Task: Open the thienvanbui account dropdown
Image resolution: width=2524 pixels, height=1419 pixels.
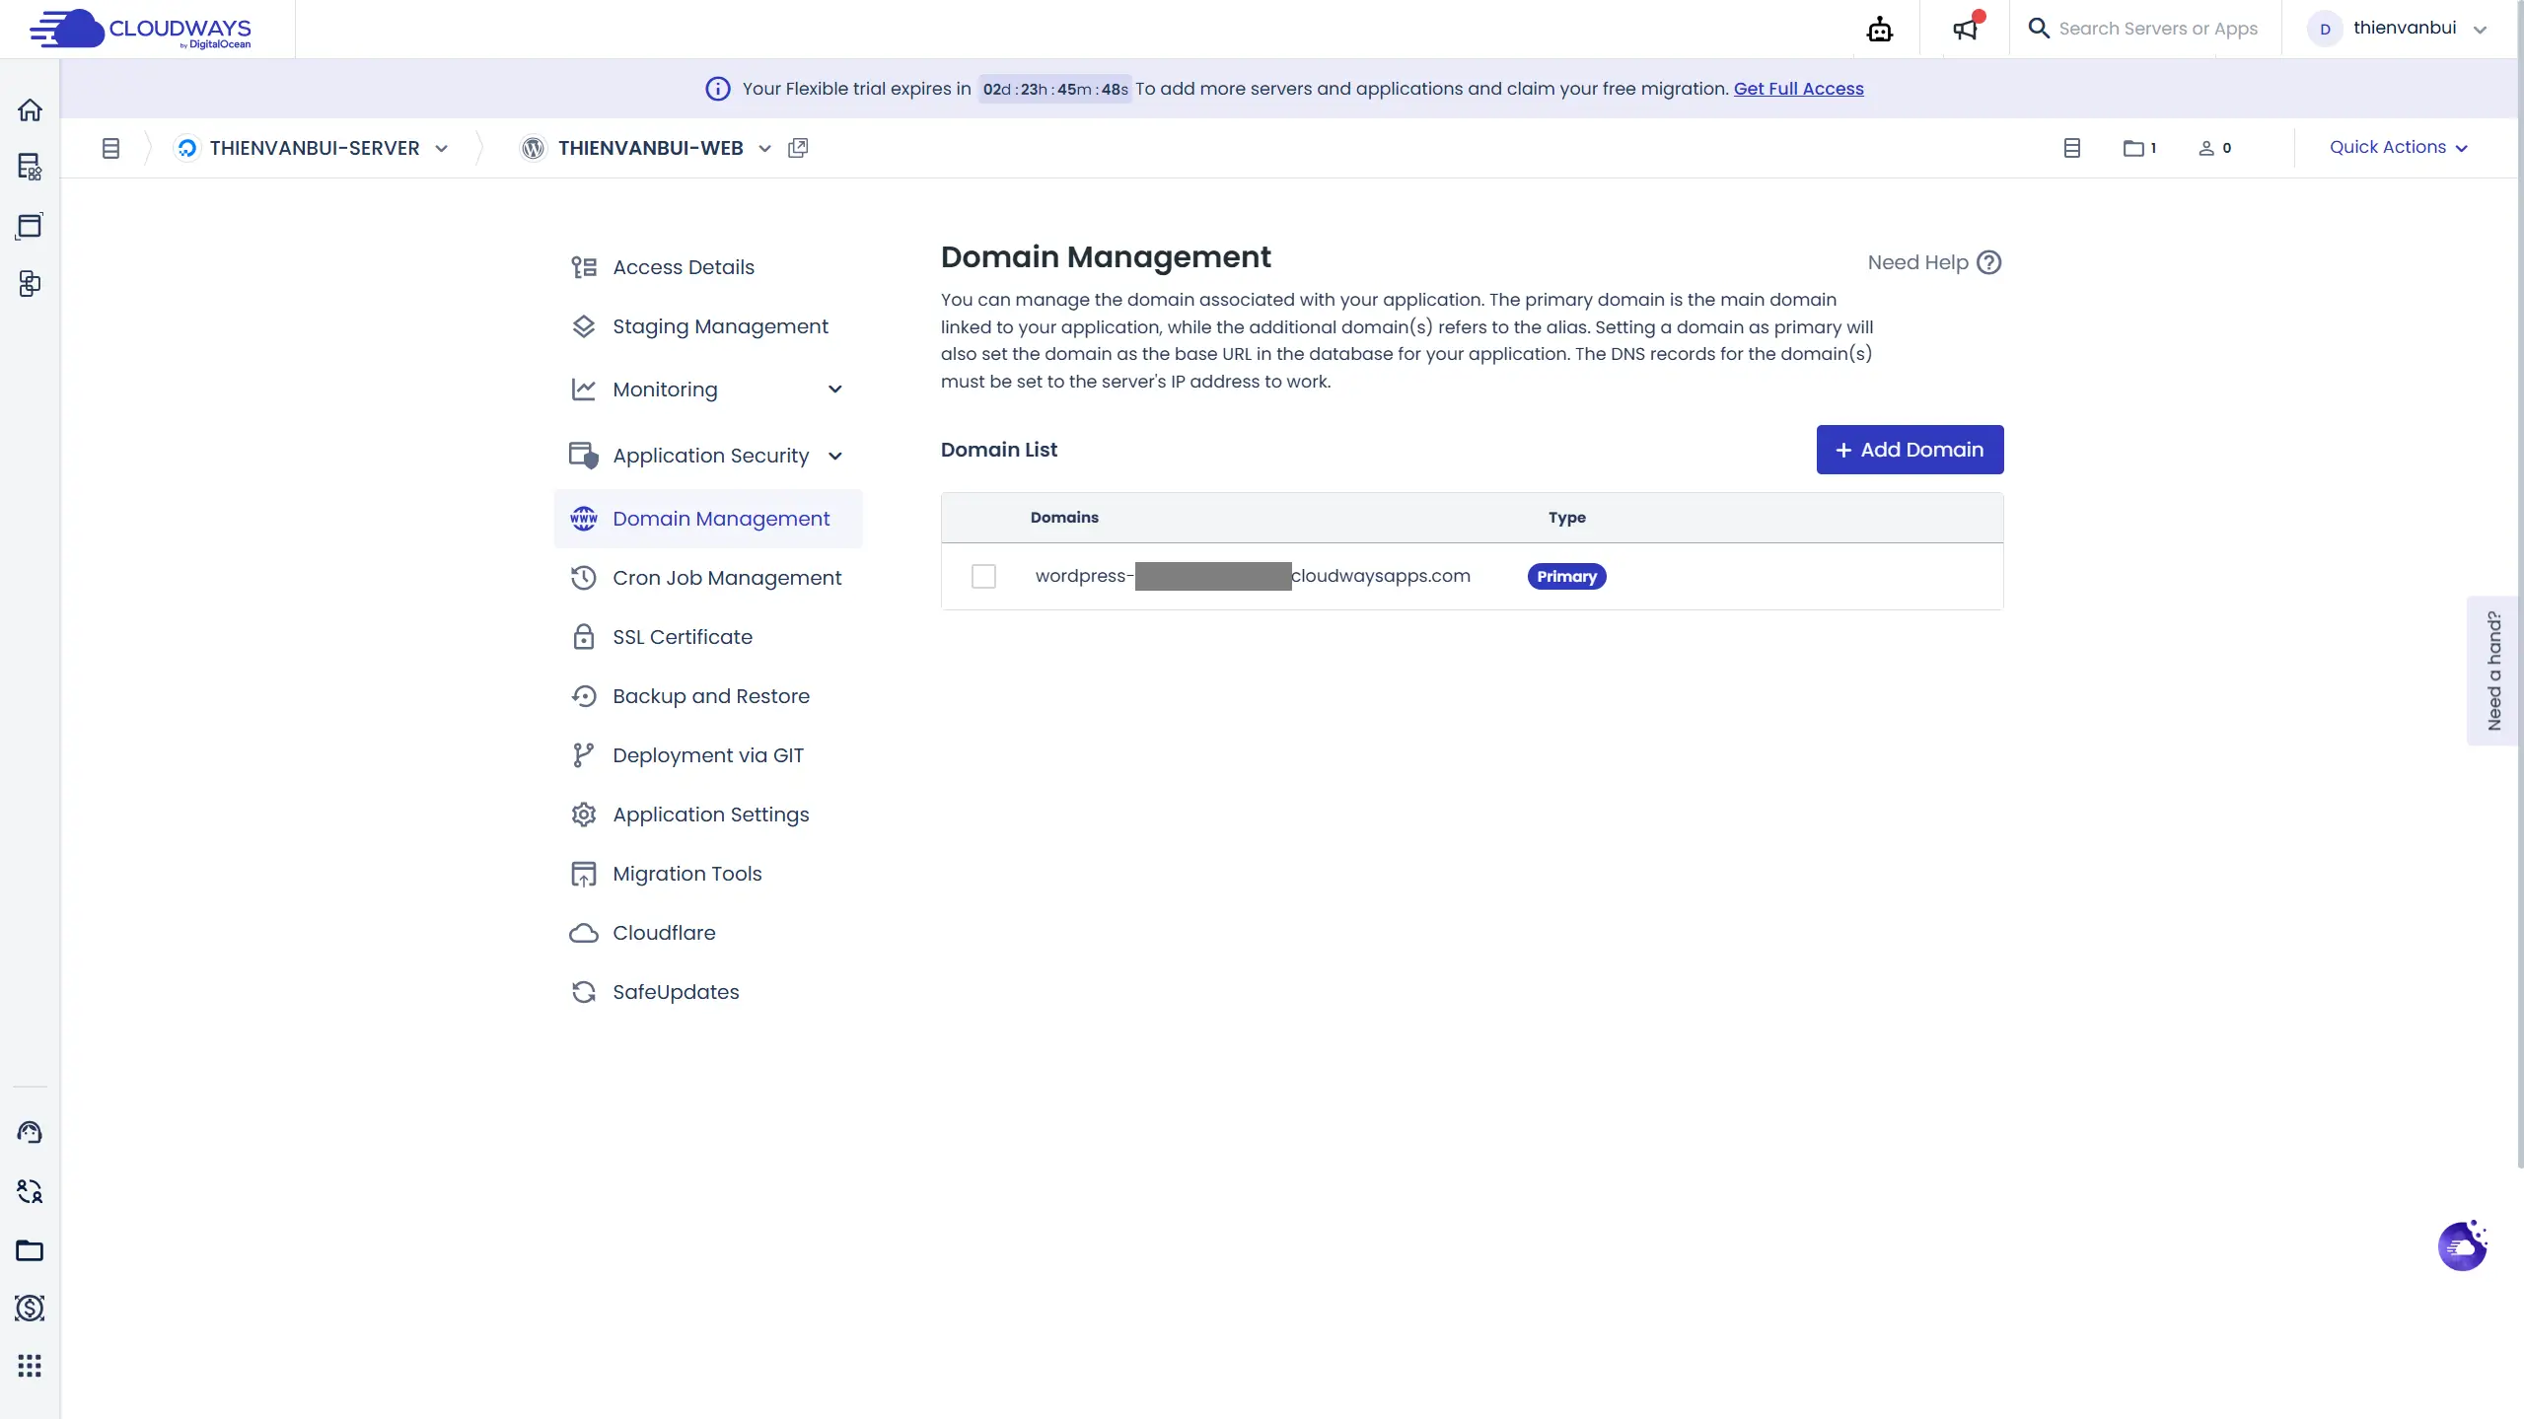Action: [x=2480, y=30]
